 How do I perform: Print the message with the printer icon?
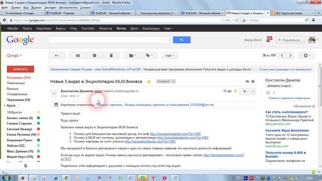[247, 81]
